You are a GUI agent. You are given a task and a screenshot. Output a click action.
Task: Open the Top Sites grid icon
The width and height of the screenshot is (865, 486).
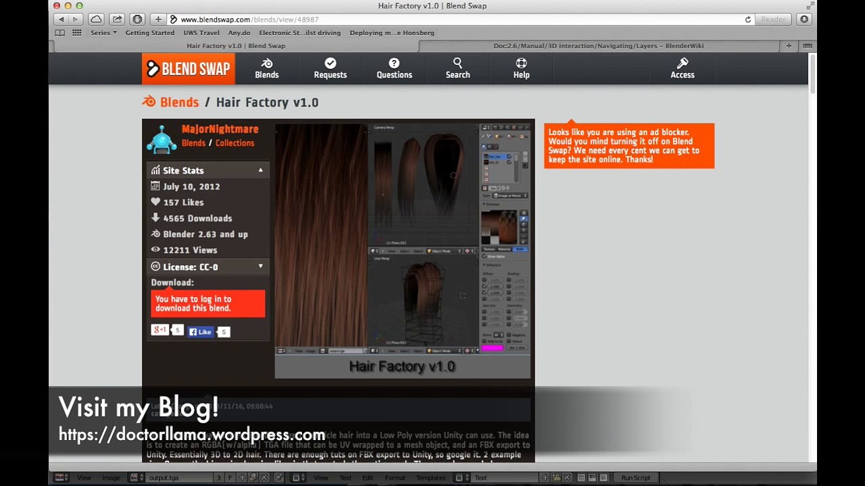(77, 32)
